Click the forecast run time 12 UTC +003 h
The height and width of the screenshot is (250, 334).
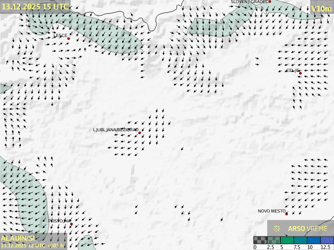tap(32, 245)
